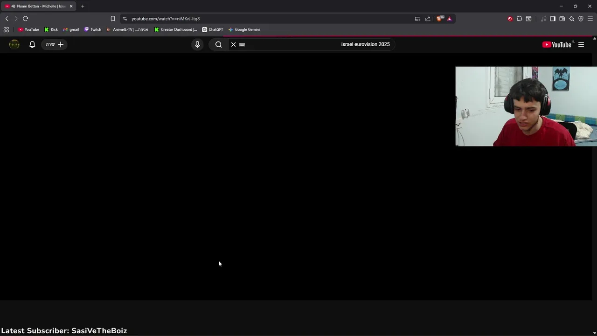Click the red recording extension icon
Viewport: 597px width, 336px height.
pos(510,19)
